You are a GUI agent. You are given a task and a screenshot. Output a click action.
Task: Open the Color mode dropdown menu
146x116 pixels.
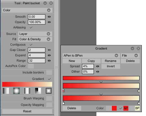point(27,10)
